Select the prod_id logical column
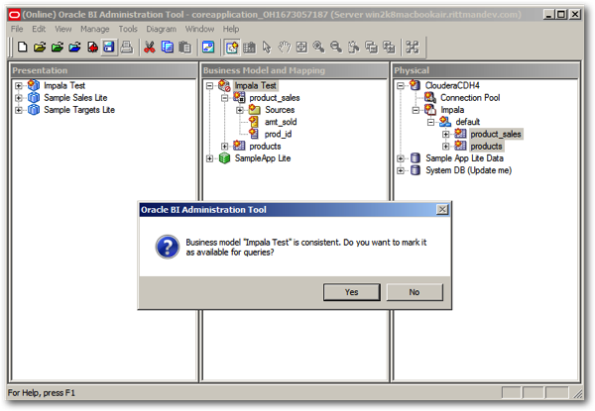 pyautogui.click(x=278, y=134)
